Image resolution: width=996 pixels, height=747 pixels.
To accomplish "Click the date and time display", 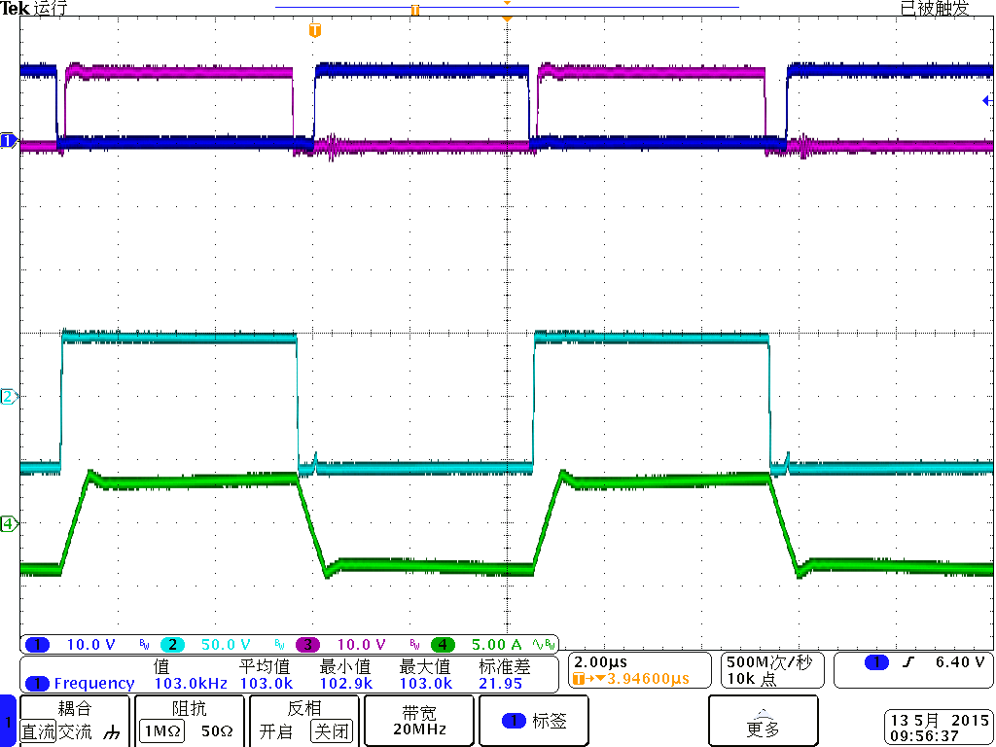I will click(939, 728).
